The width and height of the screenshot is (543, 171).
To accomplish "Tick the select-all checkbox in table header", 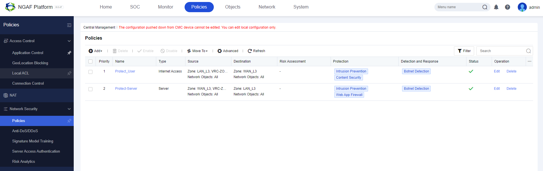I will click(x=90, y=61).
